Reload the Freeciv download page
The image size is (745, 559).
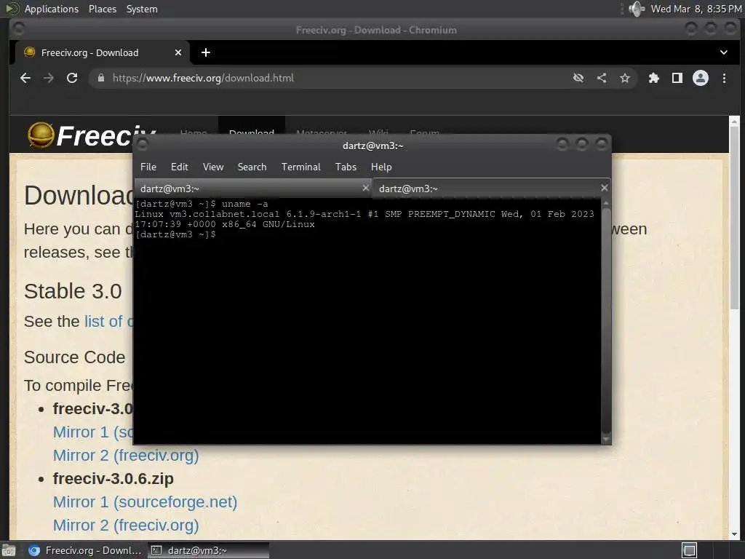point(72,78)
